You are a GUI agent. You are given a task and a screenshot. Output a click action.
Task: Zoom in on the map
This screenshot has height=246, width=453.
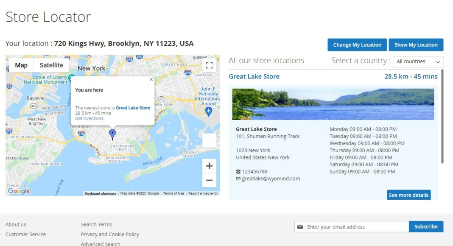[209, 166]
